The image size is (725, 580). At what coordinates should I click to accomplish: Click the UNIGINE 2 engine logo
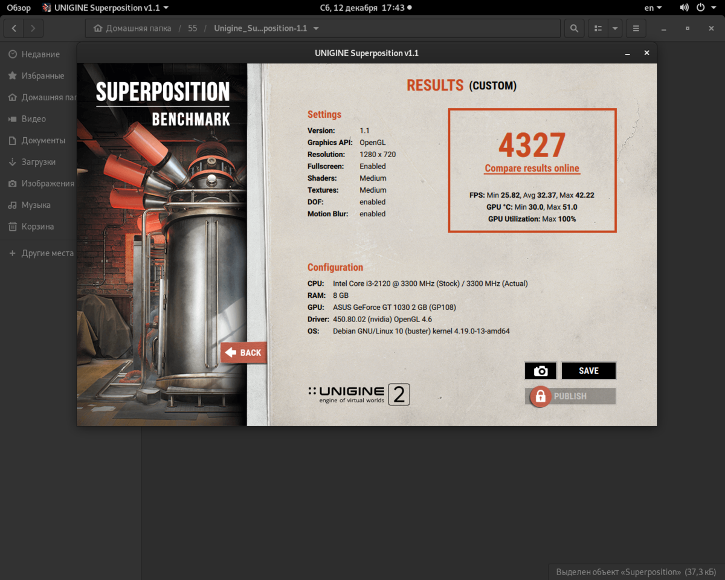point(359,395)
